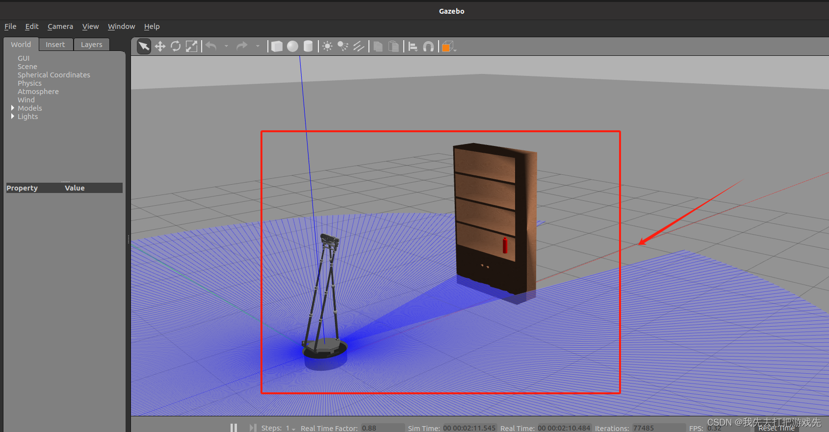Select Scene in the world tree
This screenshot has width=829, height=432.
[x=27, y=67]
